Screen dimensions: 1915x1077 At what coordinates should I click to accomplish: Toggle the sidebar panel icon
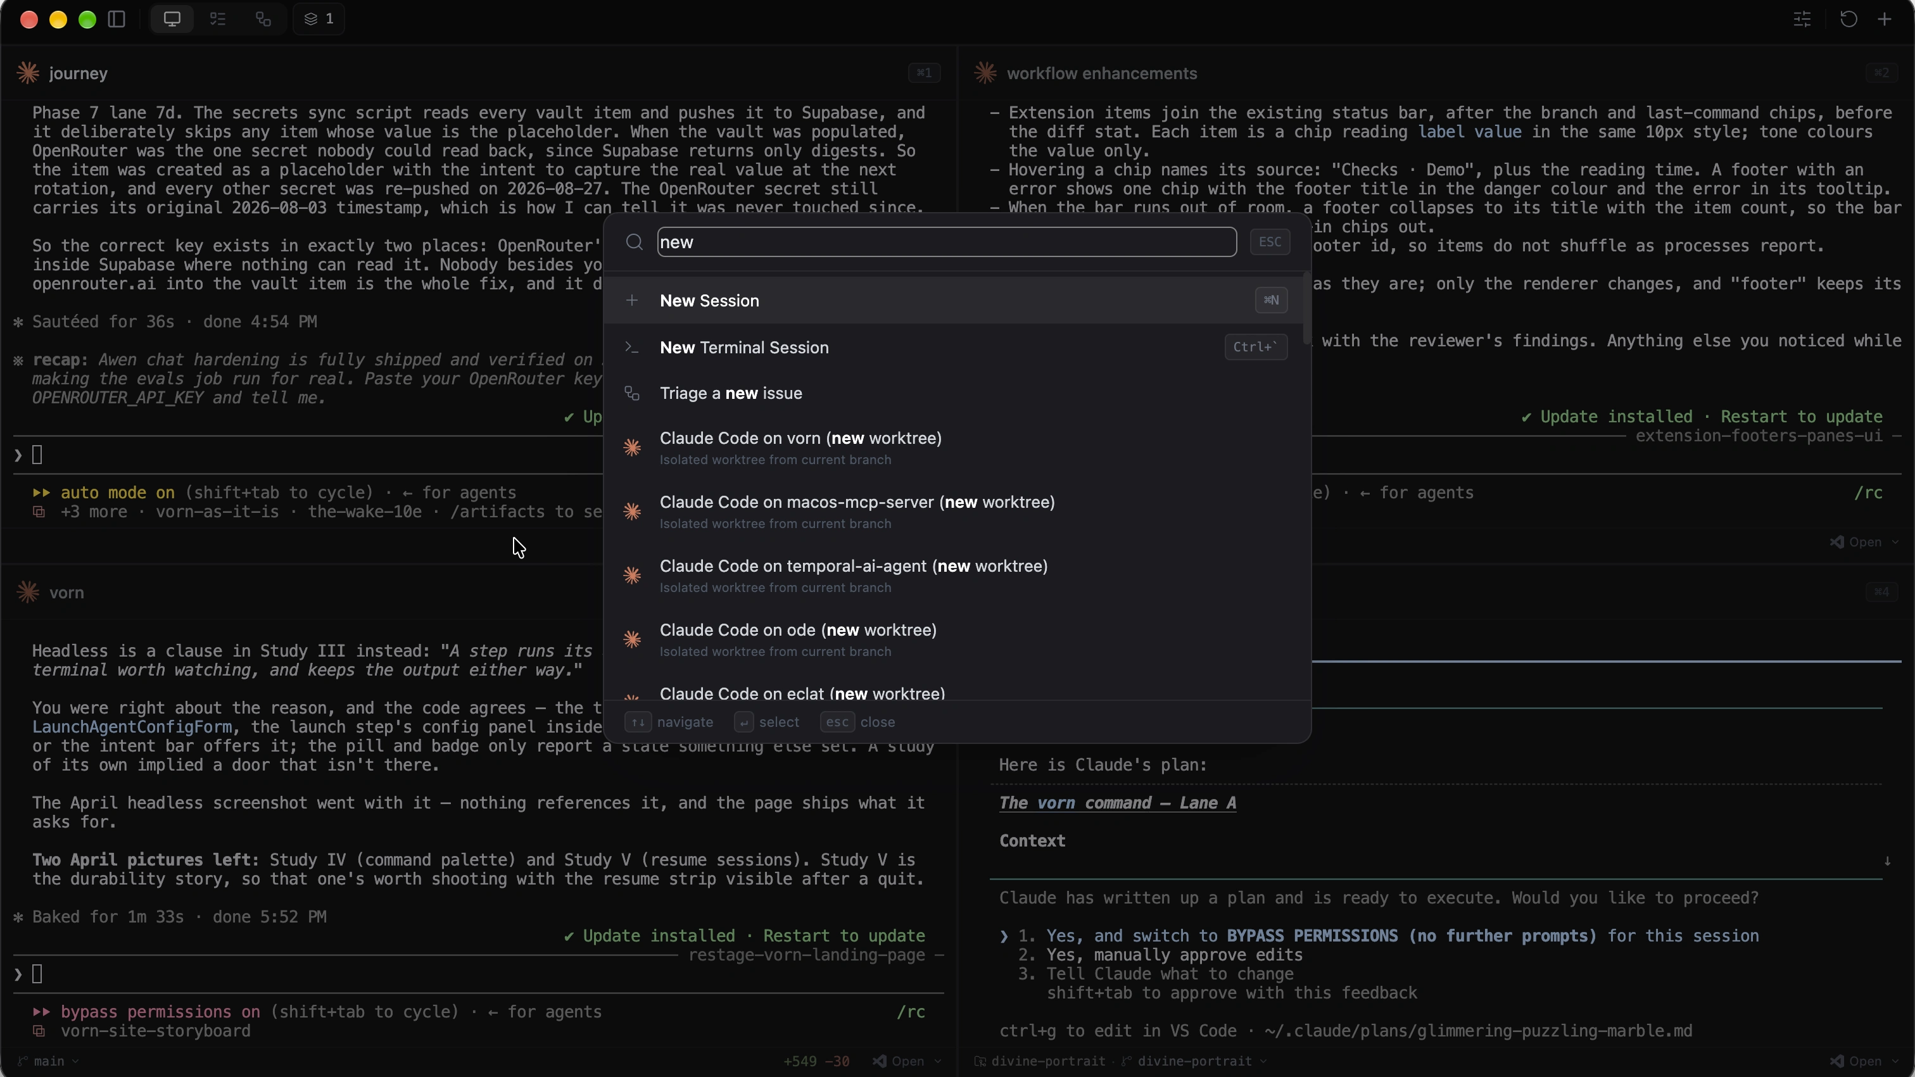(x=117, y=18)
